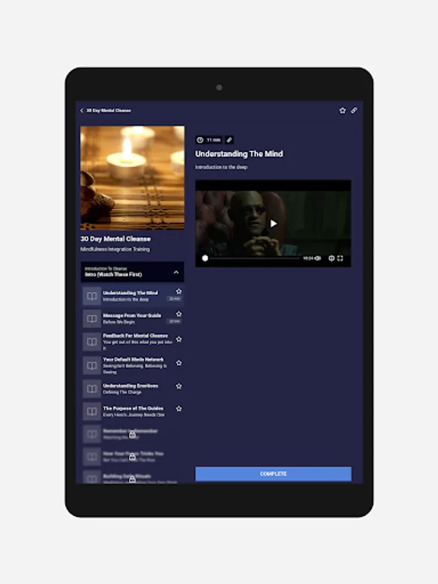Open the Understanding Emotions lesson
The image size is (438, 584).
(132, 389)
